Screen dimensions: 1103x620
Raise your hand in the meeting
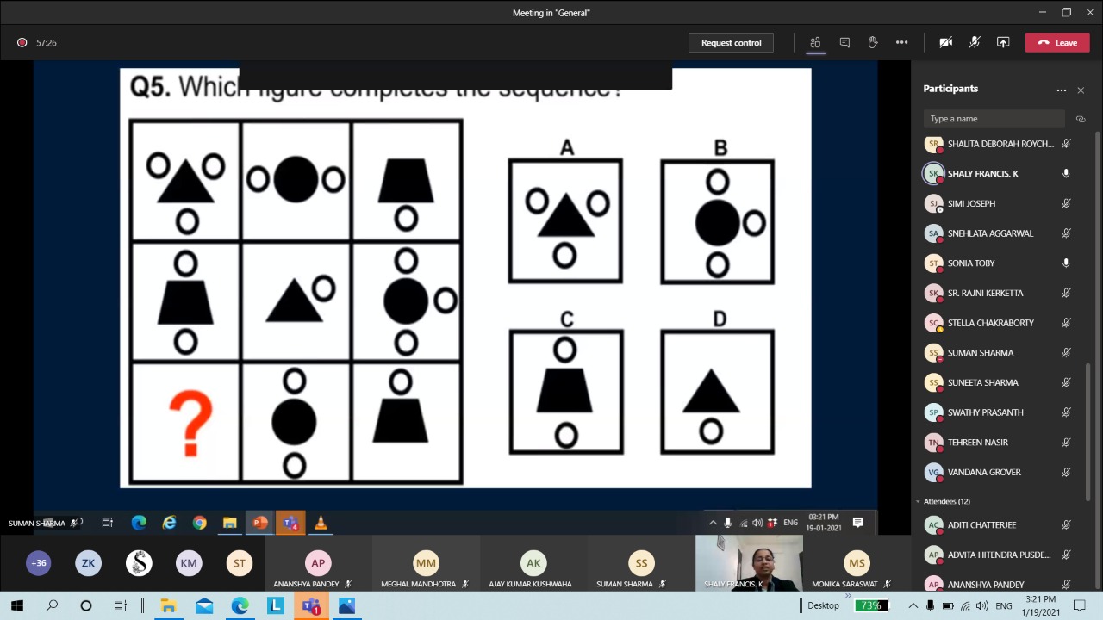[x=873, y=42]
